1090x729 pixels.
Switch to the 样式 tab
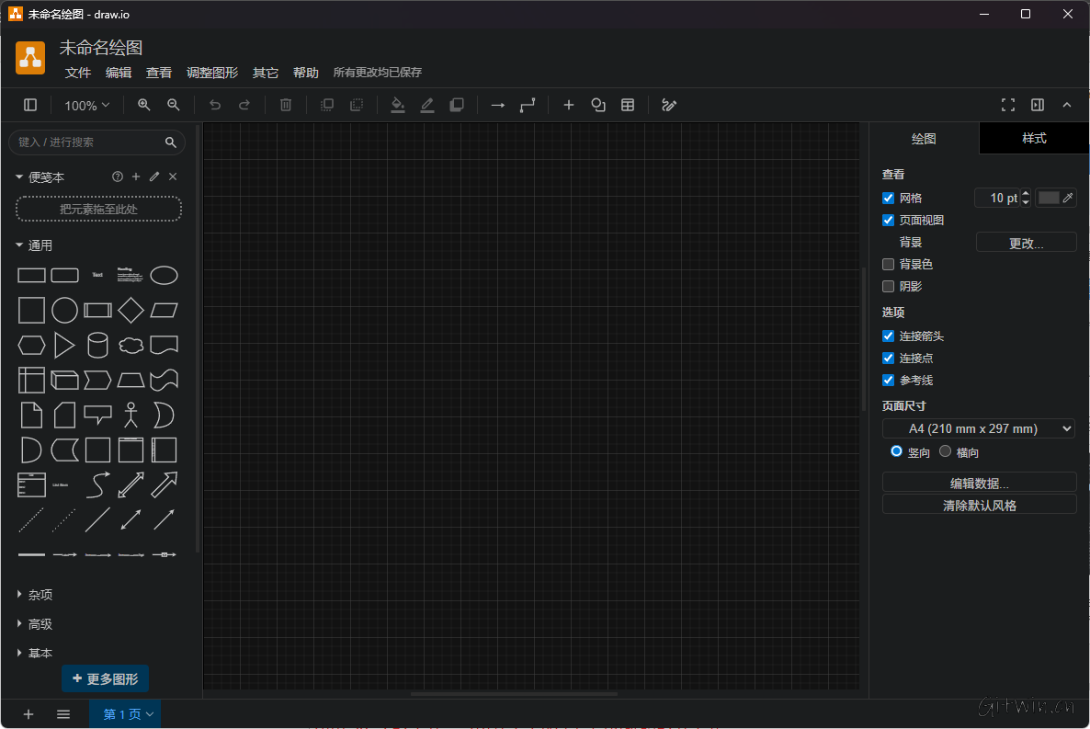click(x=1034, y=139)
